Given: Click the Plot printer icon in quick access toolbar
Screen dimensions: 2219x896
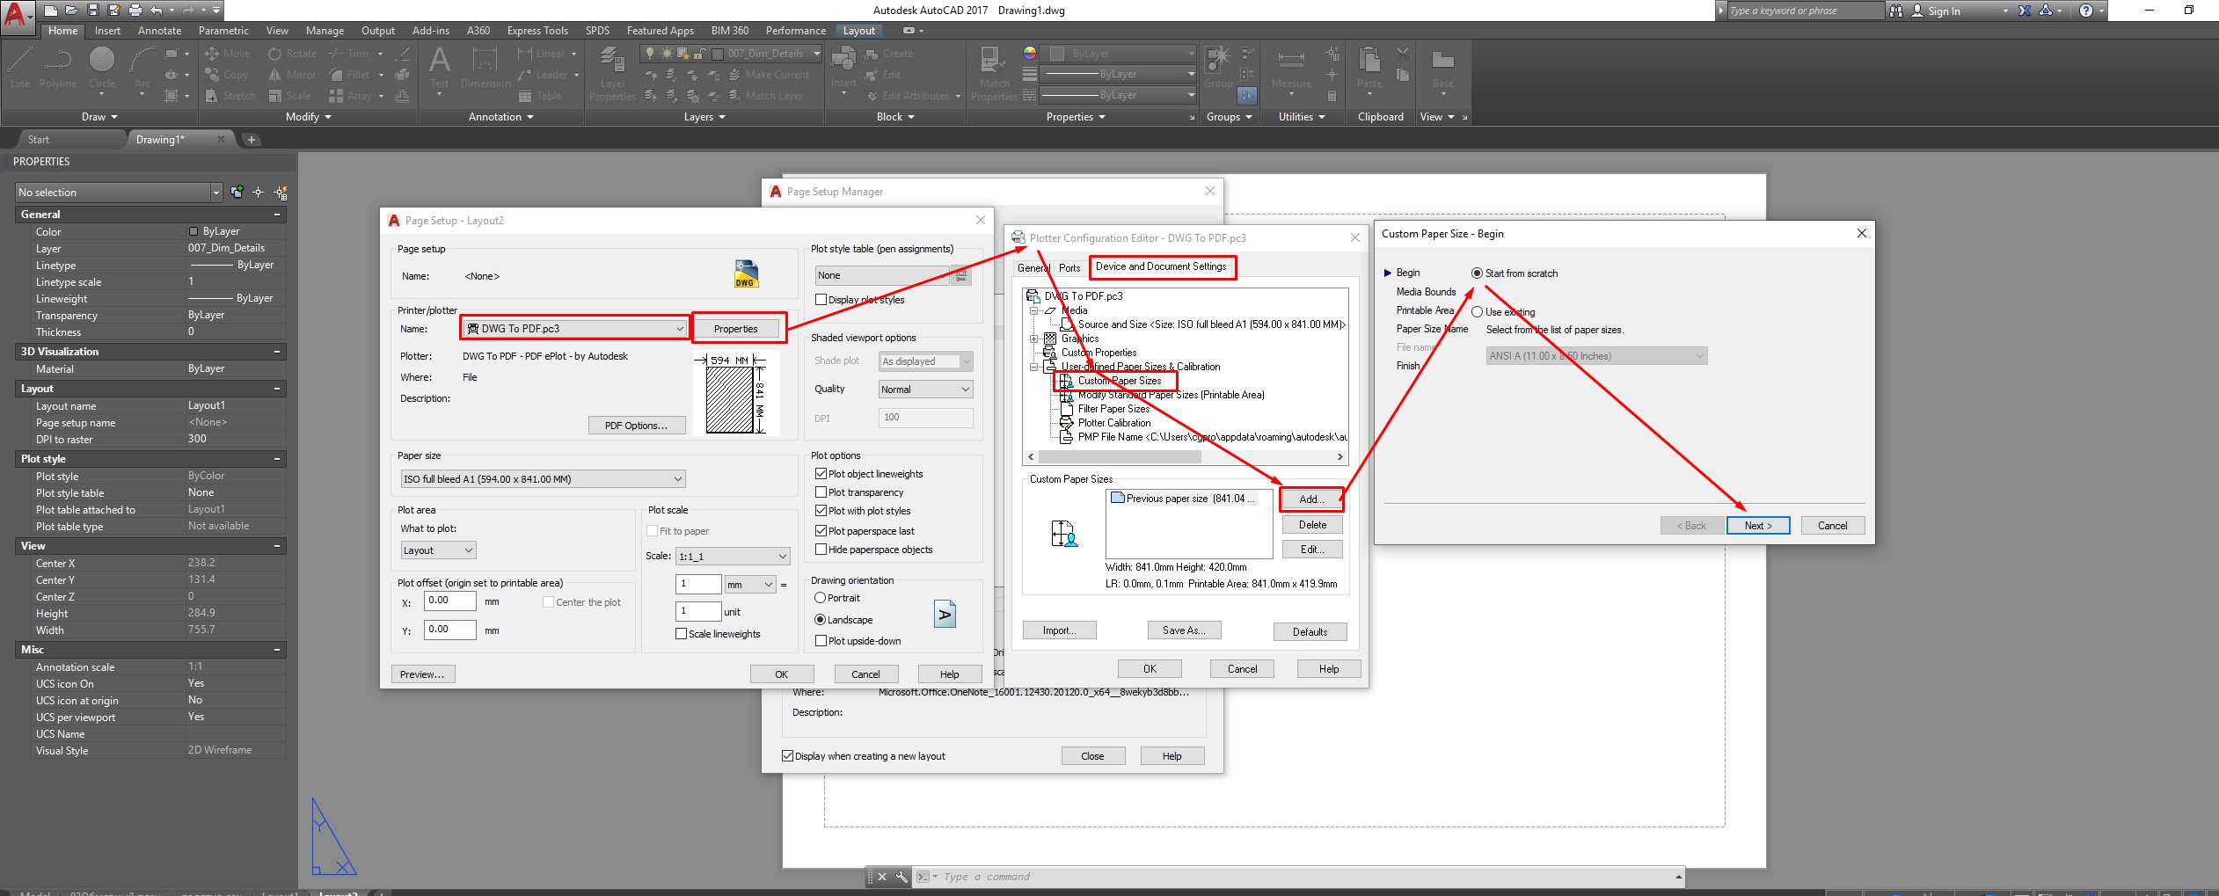Looking at the screenshot, I should [135, 11].
